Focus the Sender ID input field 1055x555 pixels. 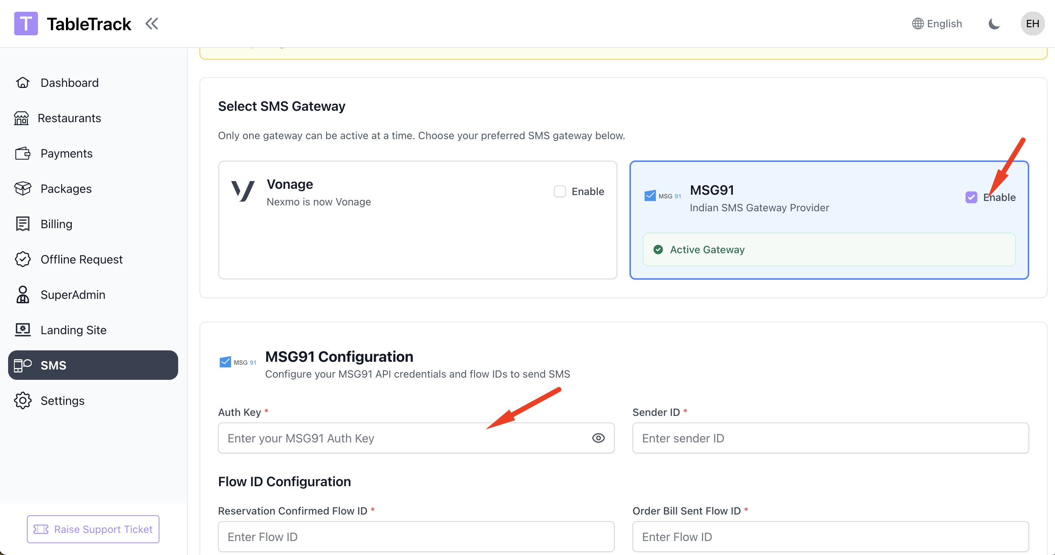(x=830, y=438)
